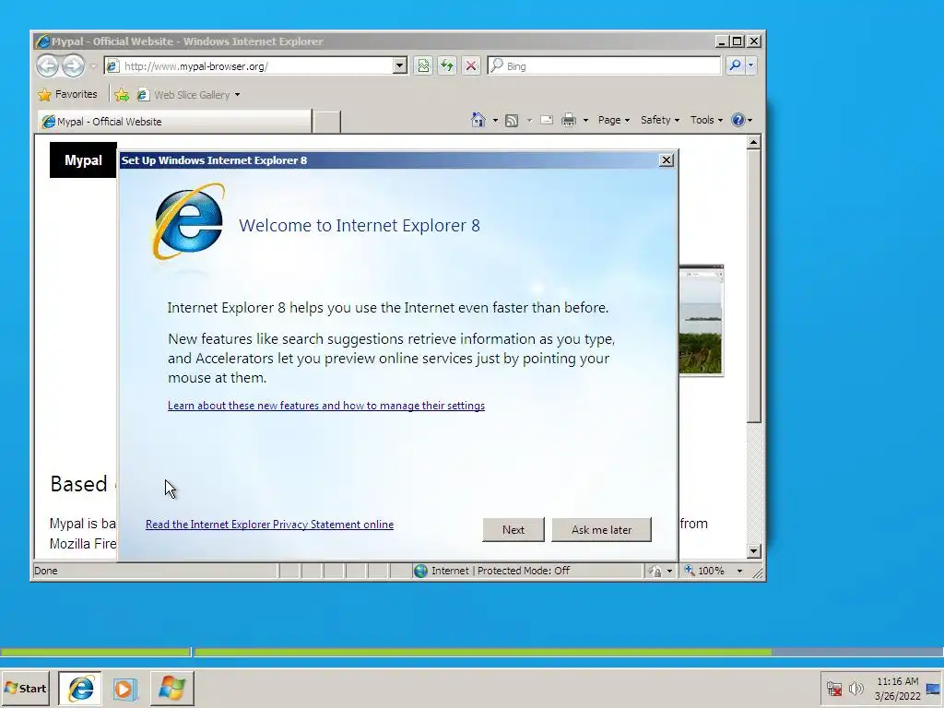Click Internet Explorer taskbar icon
The height and width of the screenshot is (708, 944).
coord(80,688)
